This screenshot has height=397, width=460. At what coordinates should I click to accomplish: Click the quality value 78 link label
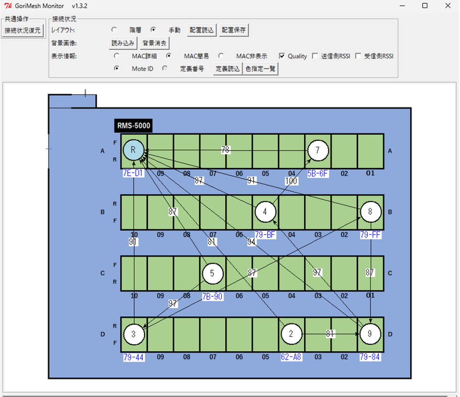coord(225,150)
